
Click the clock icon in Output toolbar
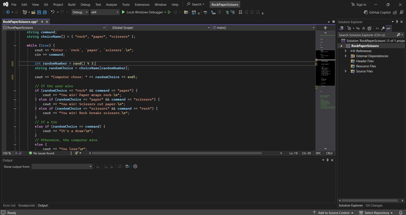click(x=135, y=166)
